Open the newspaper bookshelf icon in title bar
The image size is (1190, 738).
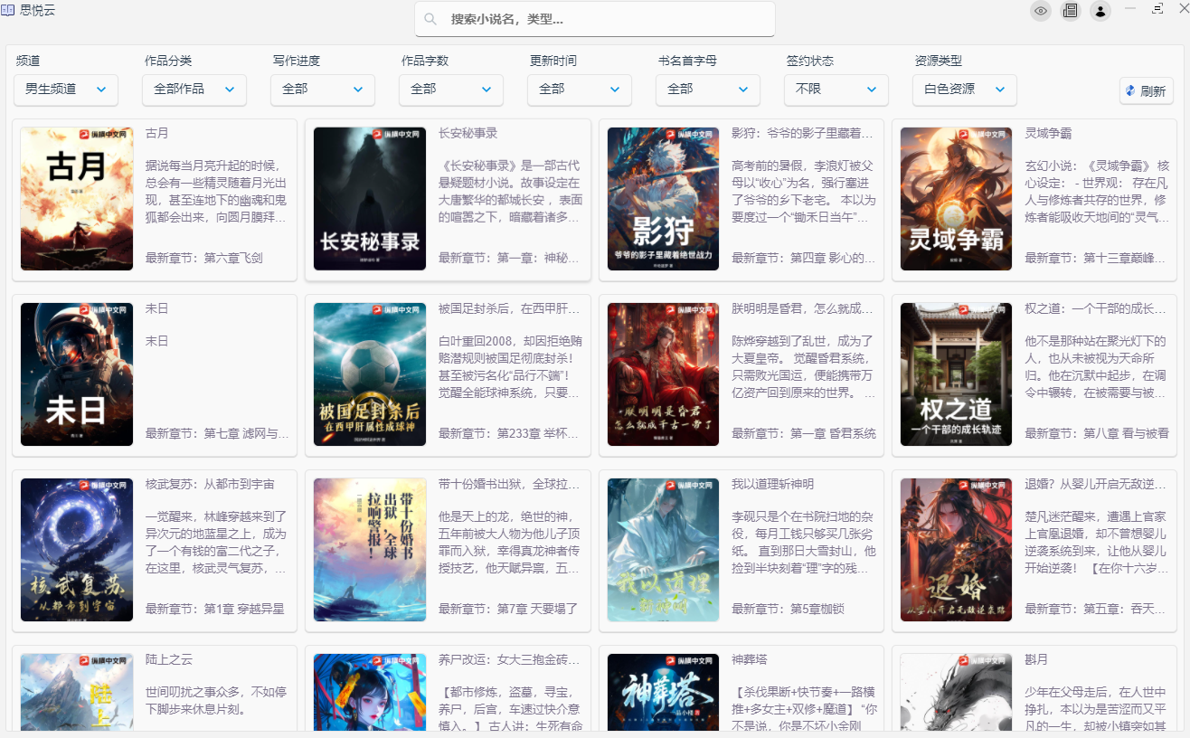pyautogui.click(x=1071, y=11)
